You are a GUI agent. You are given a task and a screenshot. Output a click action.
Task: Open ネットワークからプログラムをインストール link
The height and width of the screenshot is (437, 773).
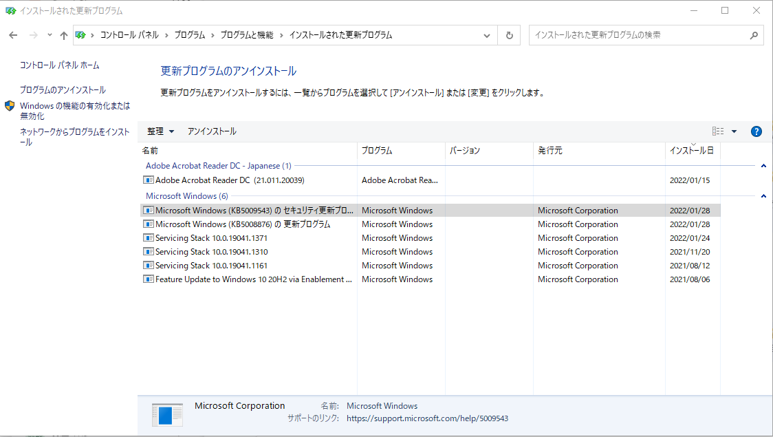click(x=74, y=137)
